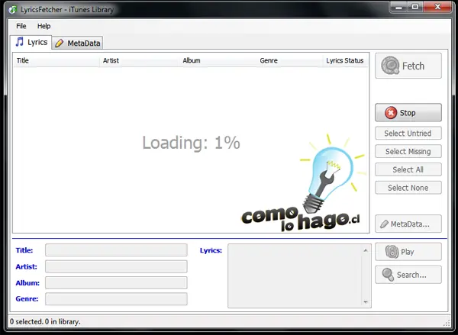Screen dimensions: 458x335
Task: Sort by Title column header
Action: coord(56,60)
